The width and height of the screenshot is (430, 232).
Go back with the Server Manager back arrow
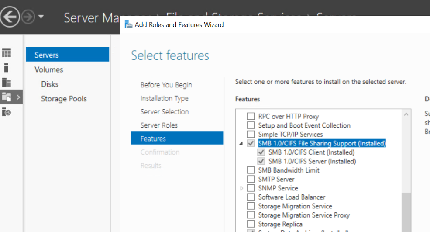pos(10,17)
